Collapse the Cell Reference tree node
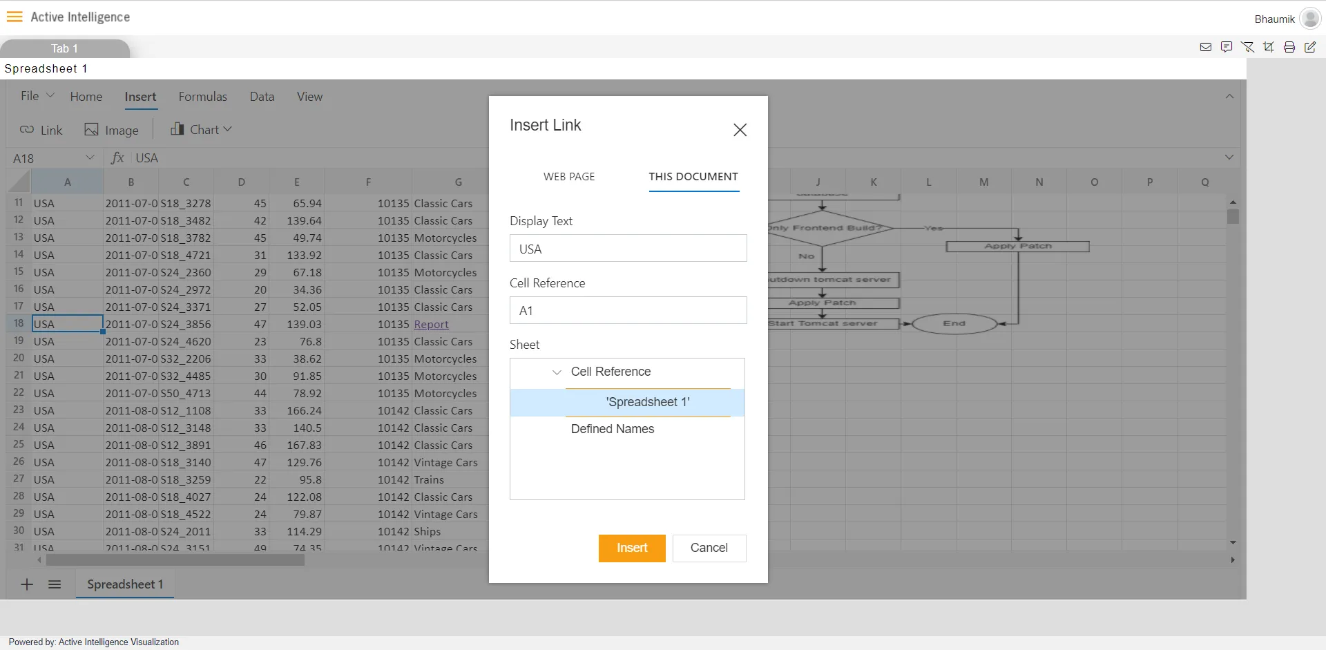The width and height of the screenshot is (1326, 650). [557, 372]
